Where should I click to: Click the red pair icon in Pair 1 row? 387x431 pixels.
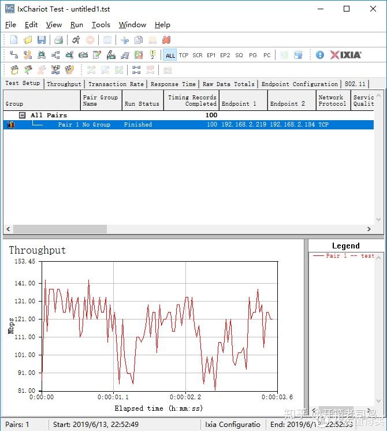[x=11, y=125]
